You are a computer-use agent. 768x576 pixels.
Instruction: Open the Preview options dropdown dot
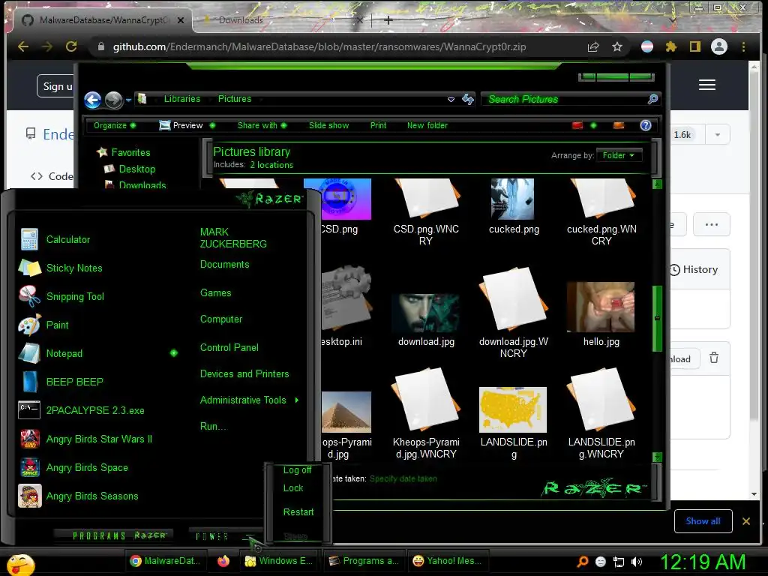[212, 125]
